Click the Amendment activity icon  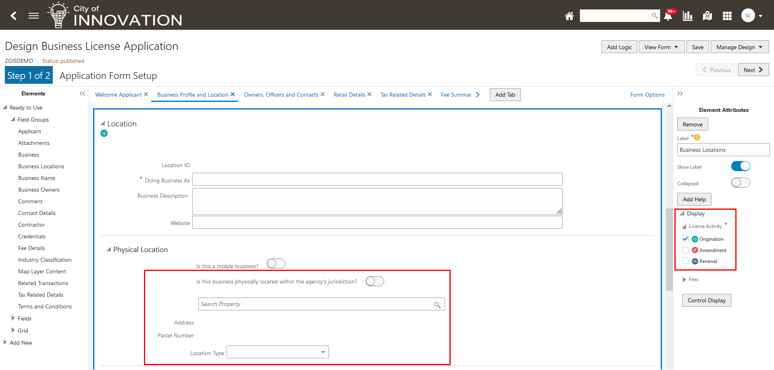pyautogui.click(x=695, y=250)
